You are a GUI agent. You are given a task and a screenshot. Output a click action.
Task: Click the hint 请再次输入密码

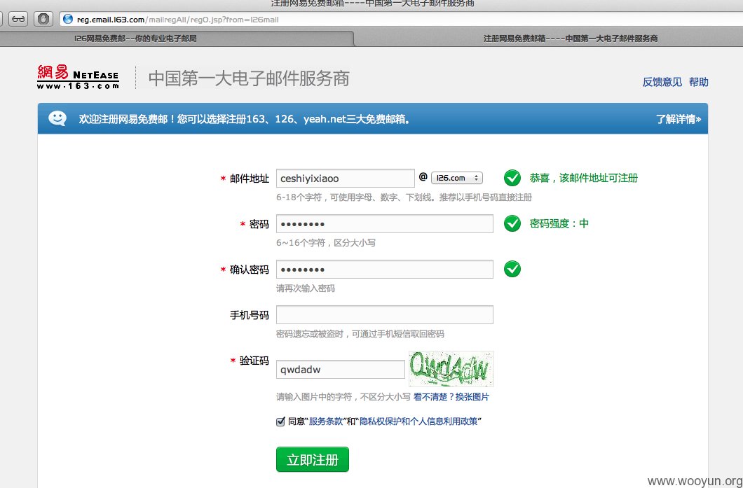(x=306, y=288)
